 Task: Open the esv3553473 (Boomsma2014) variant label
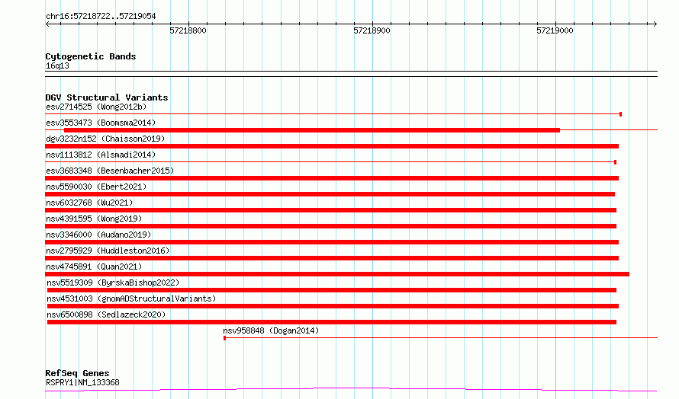(x=101, y=123)
